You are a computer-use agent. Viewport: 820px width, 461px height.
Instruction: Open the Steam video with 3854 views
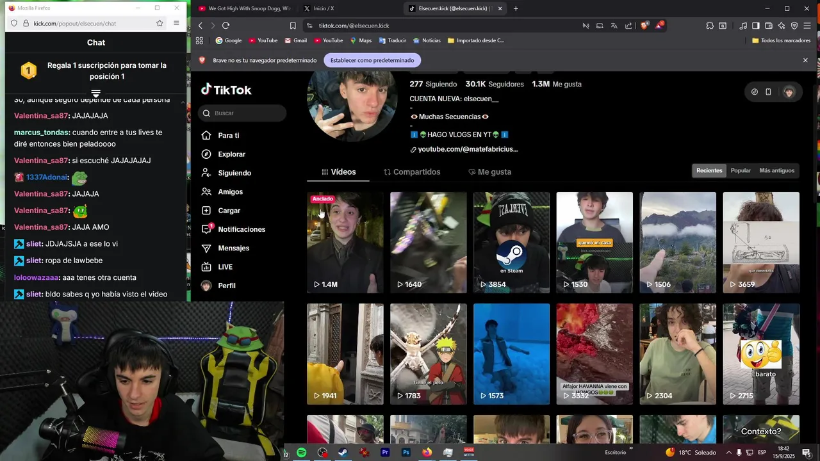click(511, 243)
